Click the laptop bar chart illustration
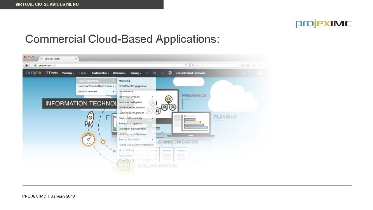 pos(191,124)
